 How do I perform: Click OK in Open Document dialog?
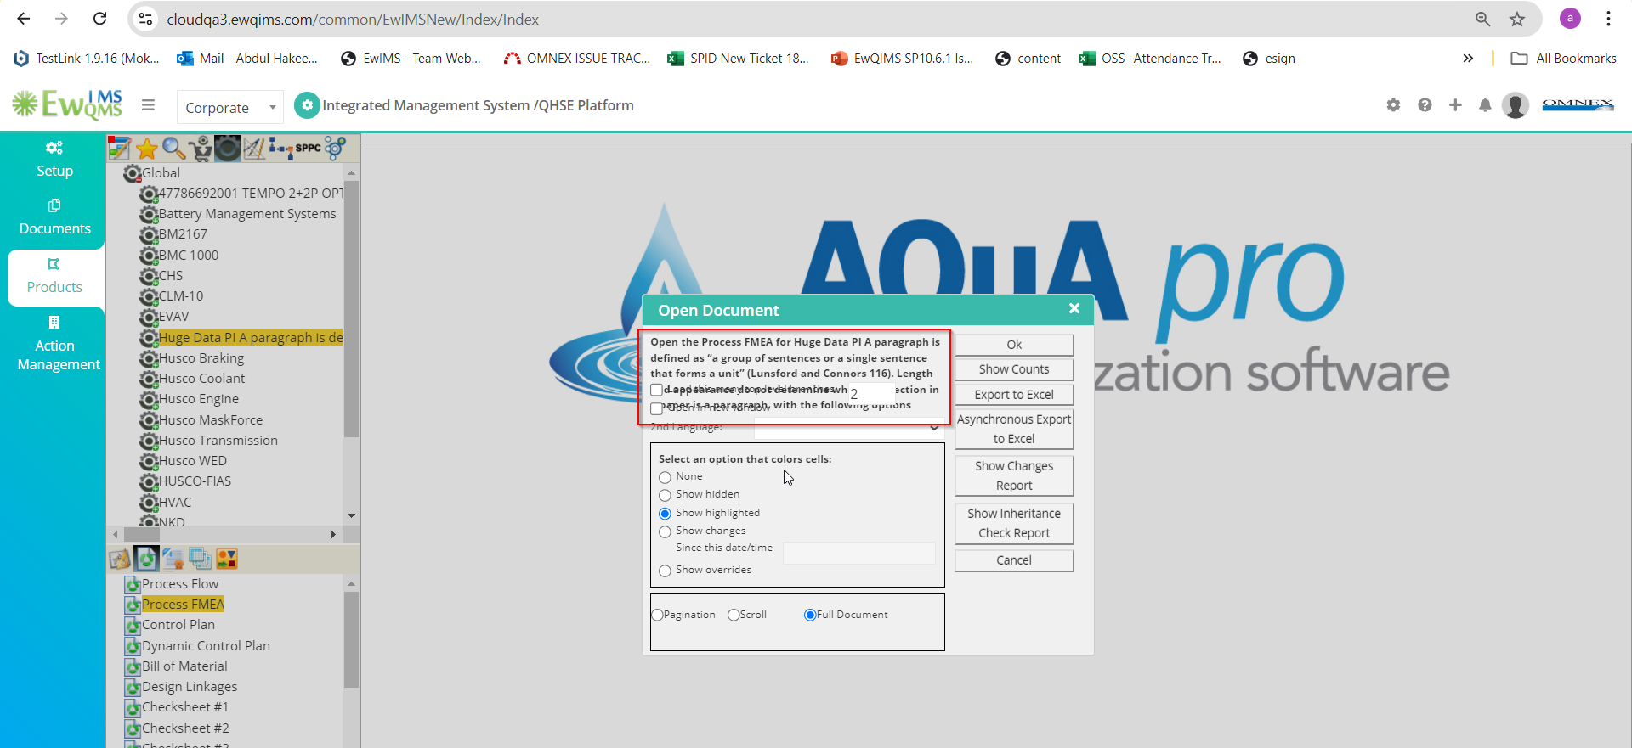coord(1014,345)
